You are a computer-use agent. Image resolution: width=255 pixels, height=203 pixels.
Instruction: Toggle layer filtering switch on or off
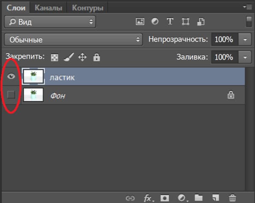[x=249, y=22]
